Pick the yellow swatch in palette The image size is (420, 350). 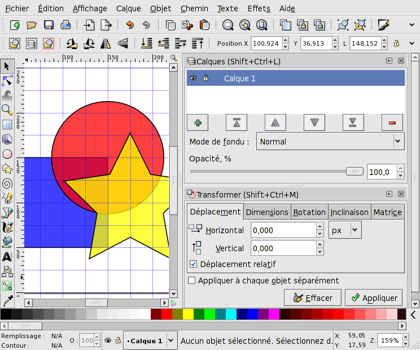pos(188,314)
